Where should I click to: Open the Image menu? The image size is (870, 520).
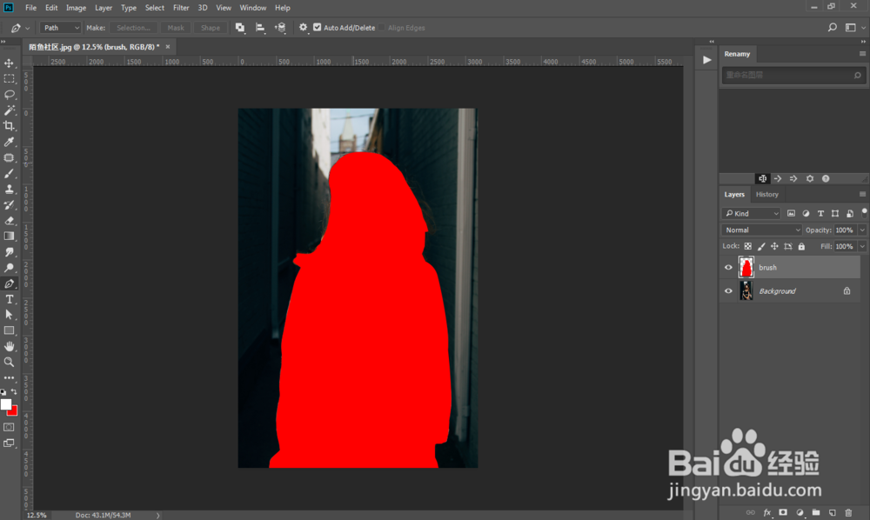[76, 8]
